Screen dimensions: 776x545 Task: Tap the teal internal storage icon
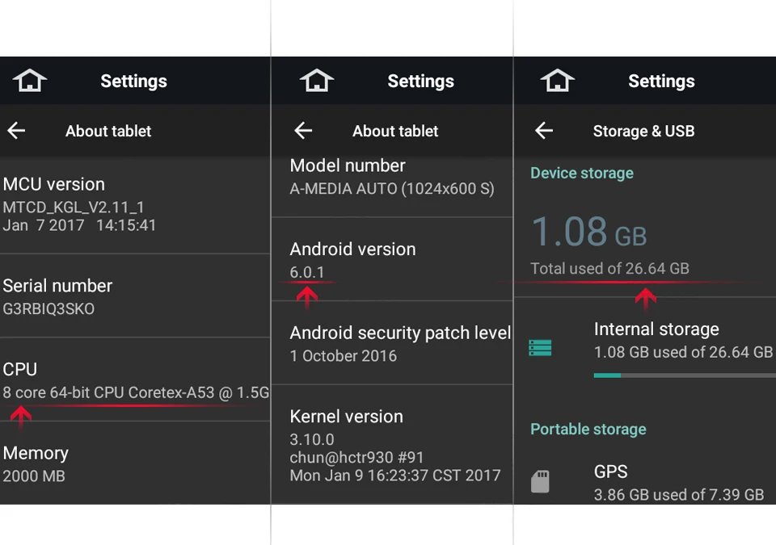[x=540, y=348]
